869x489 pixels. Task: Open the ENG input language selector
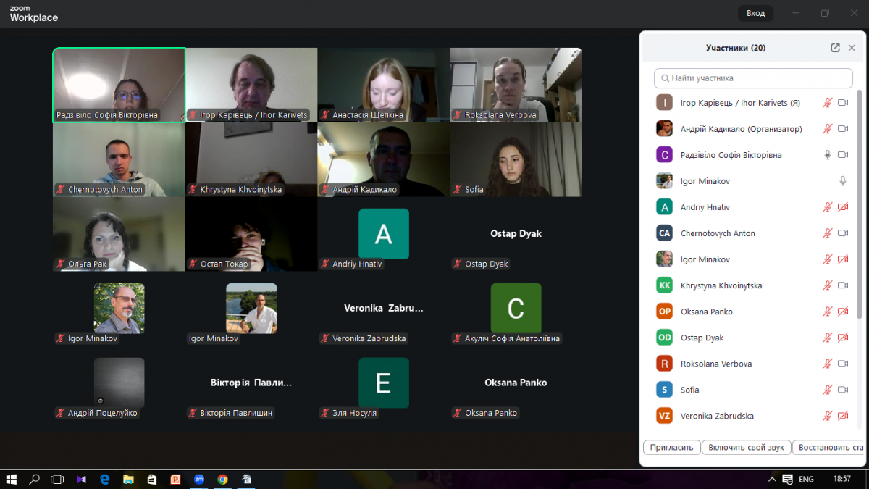point(806,480)
